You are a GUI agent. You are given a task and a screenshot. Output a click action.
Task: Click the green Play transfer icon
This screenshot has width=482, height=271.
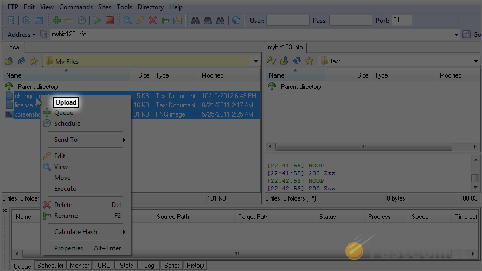click(97, 21)
